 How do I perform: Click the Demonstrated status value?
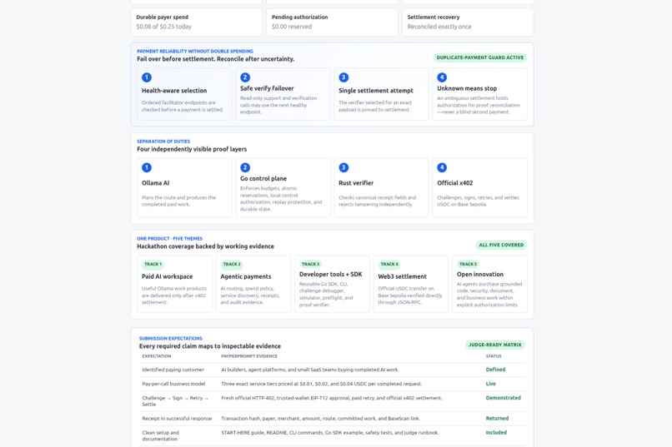(503, 398)
